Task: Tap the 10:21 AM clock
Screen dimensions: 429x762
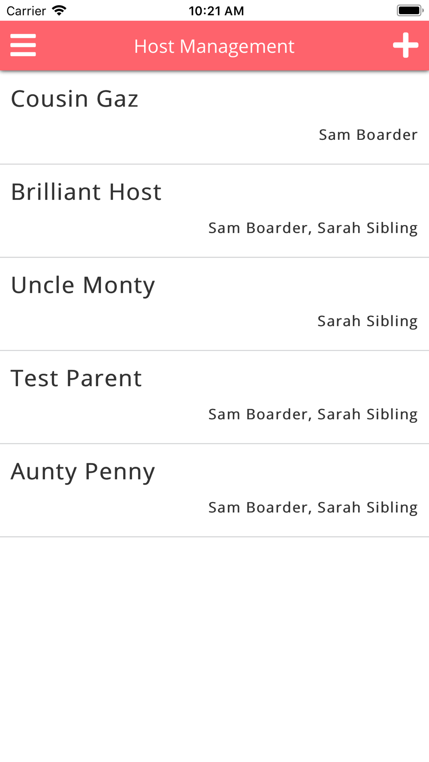Action: pos(216,11)
